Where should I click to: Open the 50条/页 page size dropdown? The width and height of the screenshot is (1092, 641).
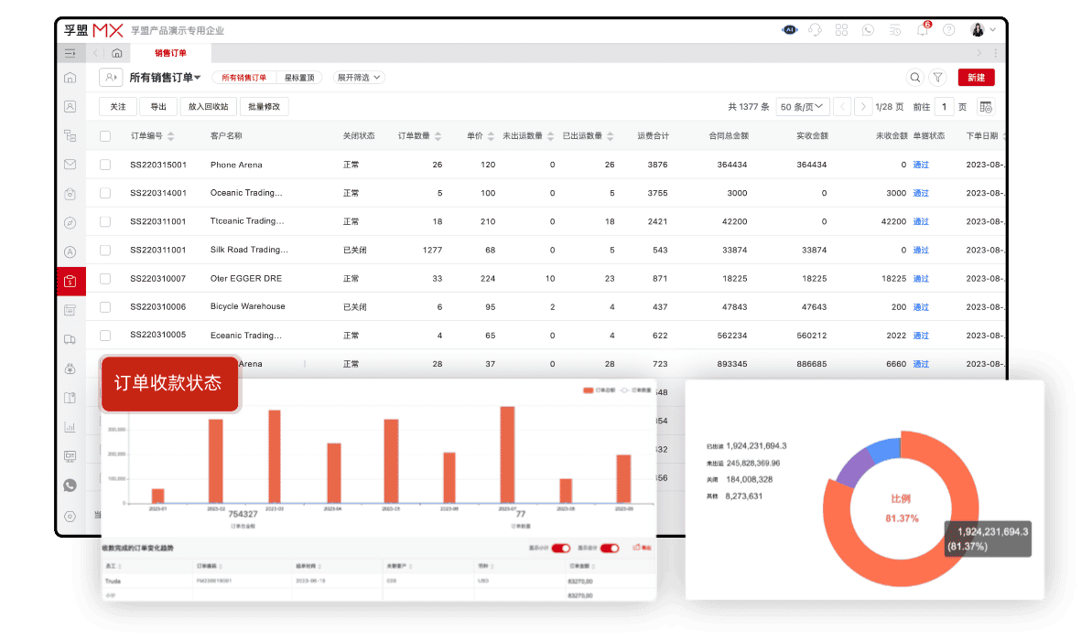click(x=803, y=107)
